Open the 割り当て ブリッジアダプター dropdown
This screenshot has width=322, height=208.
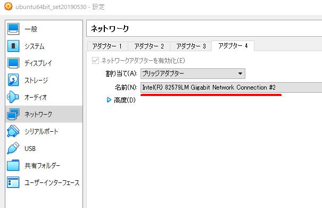pos(193,74)
